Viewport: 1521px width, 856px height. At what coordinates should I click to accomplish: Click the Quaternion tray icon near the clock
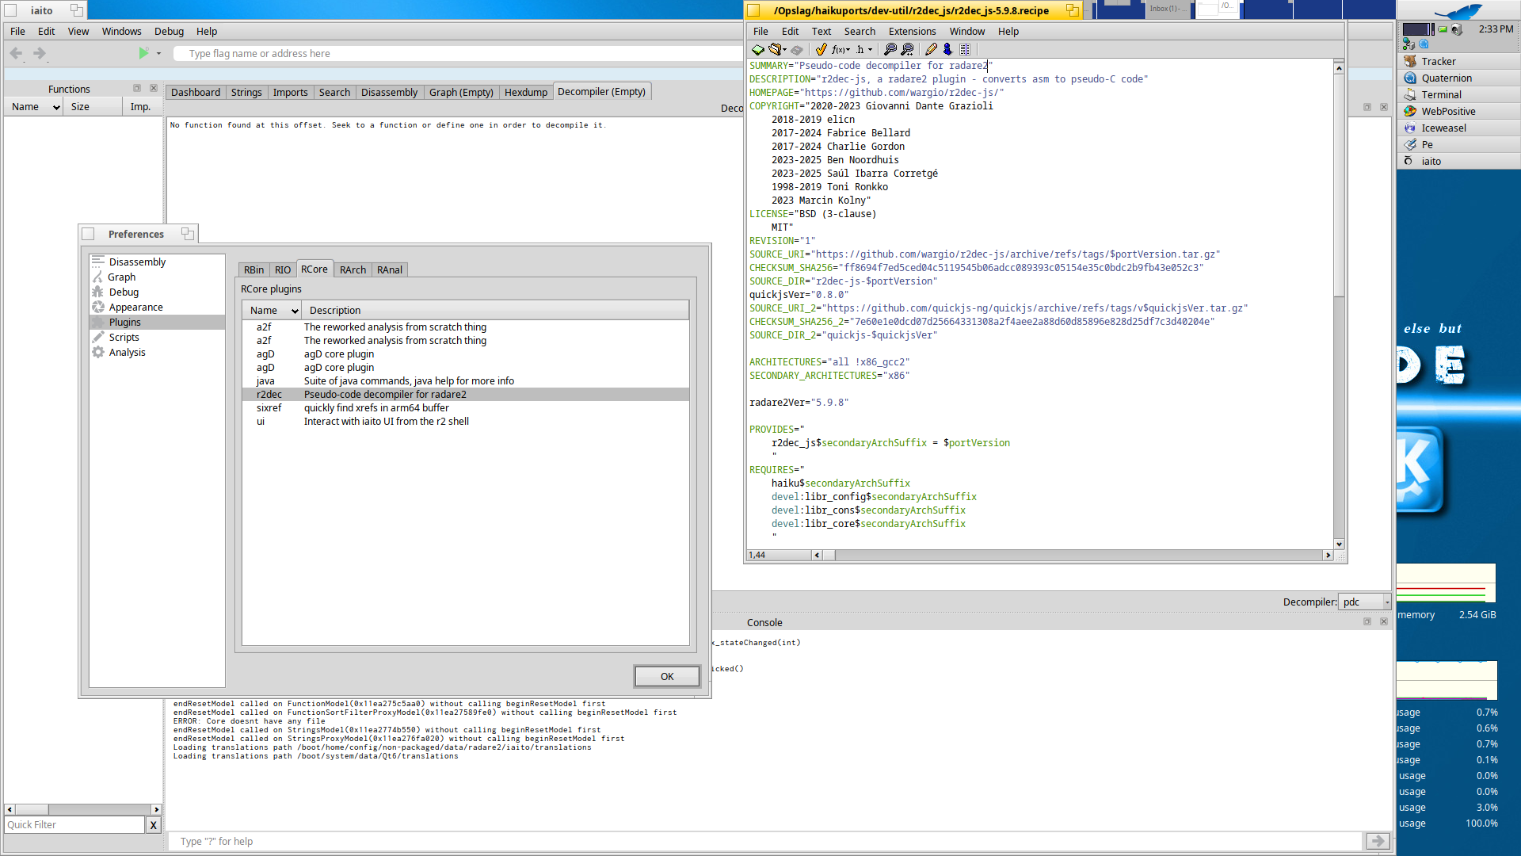pyautogui.click(x=1424, y=44)
